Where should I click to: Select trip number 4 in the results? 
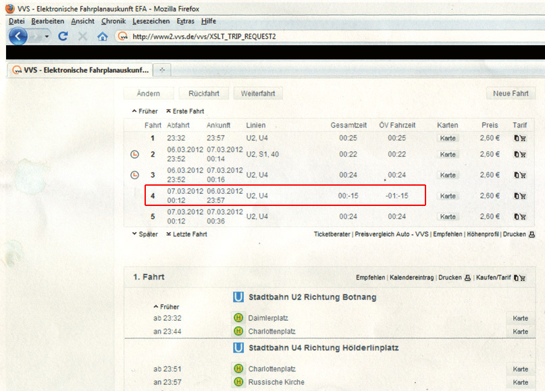pos(153,196)
